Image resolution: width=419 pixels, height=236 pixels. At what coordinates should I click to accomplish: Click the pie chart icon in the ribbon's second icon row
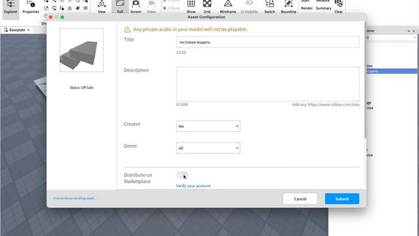point(46,9)
